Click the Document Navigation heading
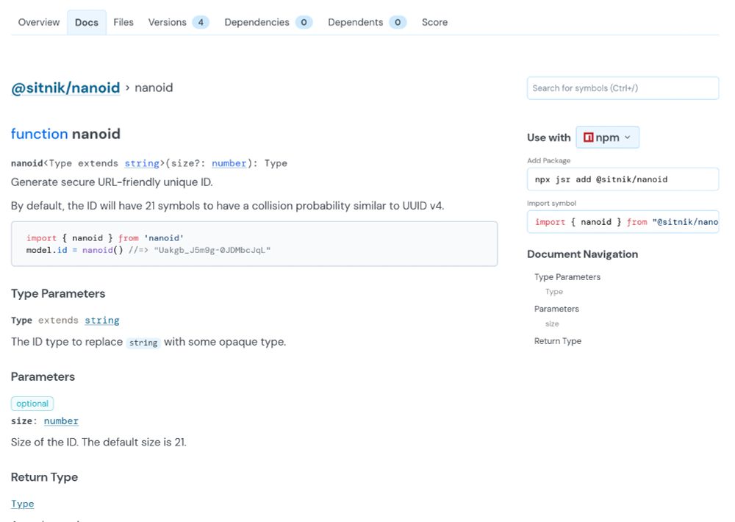This screenshot has height=522, width=735. pos(582,254)
